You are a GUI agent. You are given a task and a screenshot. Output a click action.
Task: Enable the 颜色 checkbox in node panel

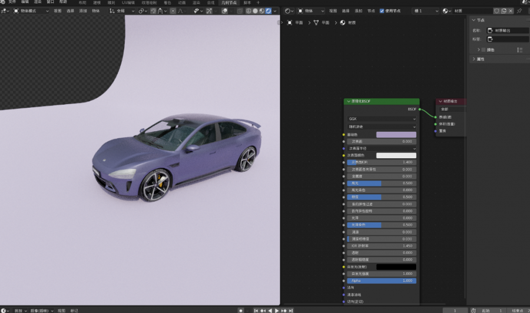pyautogui.click(x=484, y=50)
